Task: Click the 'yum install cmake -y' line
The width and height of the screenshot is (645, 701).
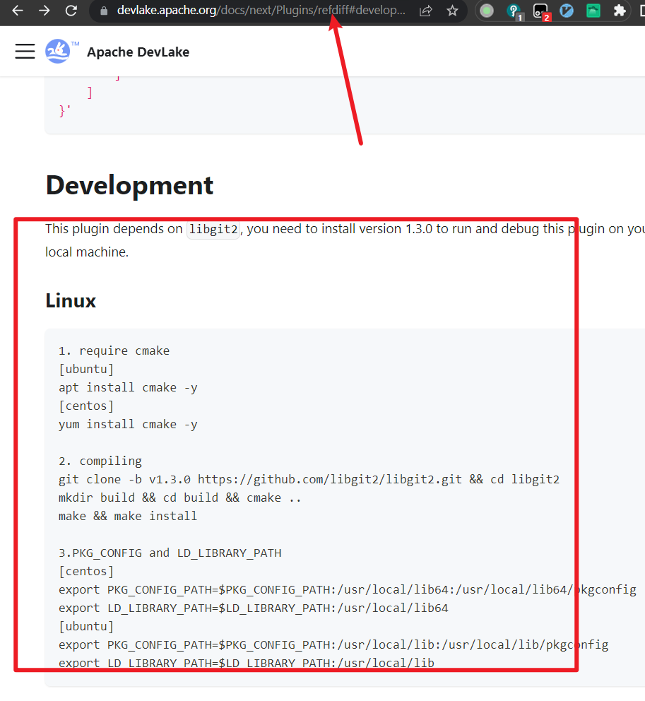Action: (128, 424)
